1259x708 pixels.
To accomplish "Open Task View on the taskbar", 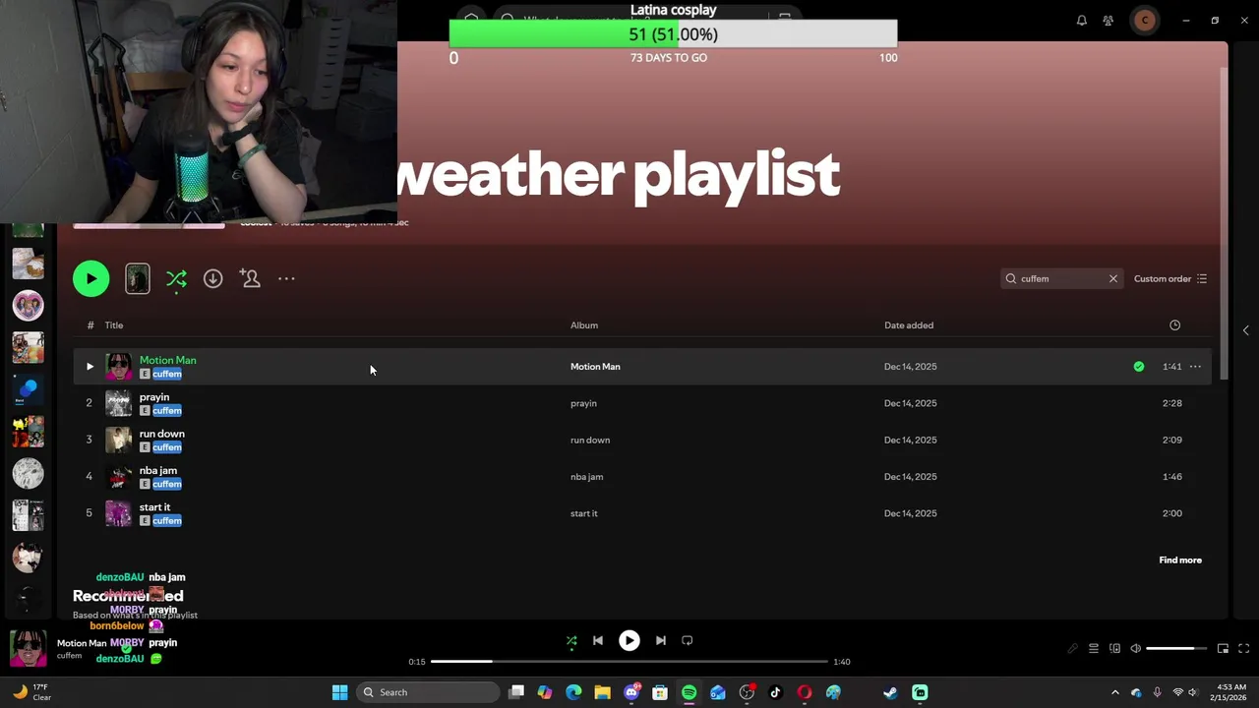I will click(x=516, y=692).
